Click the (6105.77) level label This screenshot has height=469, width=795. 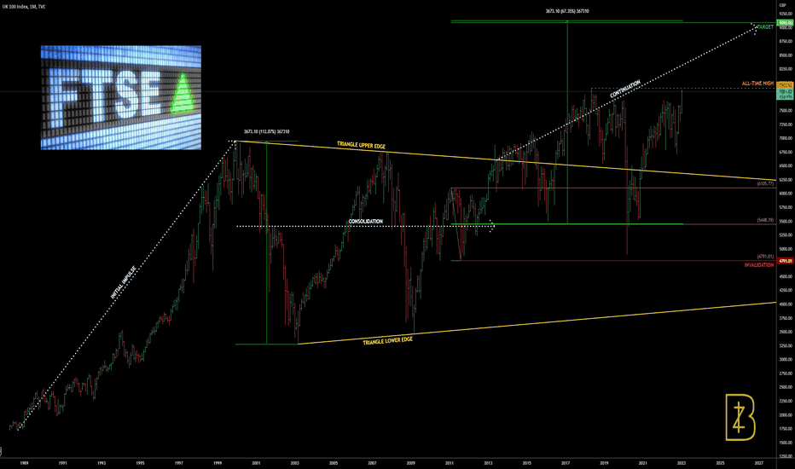coord(765,183)
